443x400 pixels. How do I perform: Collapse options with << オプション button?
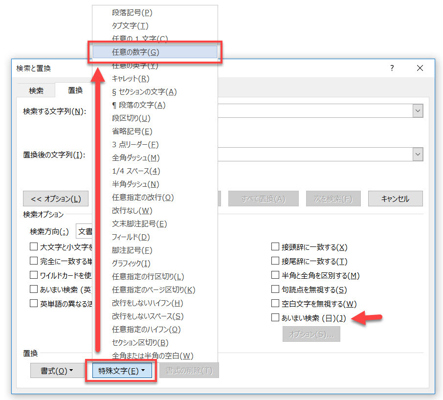pos(56,199)
